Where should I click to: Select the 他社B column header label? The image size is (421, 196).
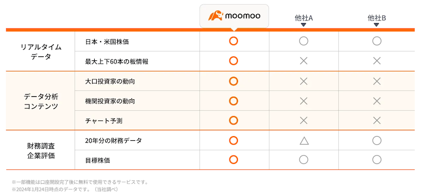pos(377,18)
